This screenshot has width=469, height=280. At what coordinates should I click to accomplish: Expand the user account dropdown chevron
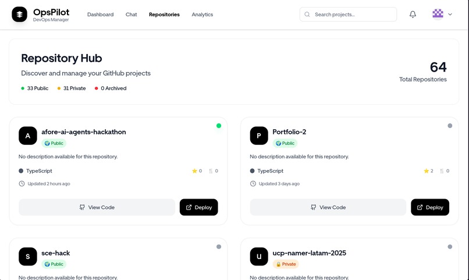click(x=450, y=15)
